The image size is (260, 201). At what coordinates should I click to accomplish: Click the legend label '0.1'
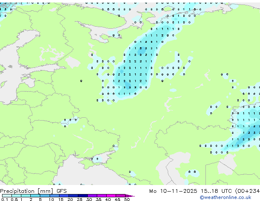click(5, 199)
